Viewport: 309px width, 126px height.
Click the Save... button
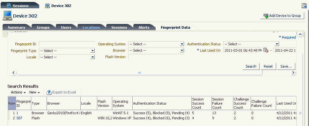click(x=286, y=66)
